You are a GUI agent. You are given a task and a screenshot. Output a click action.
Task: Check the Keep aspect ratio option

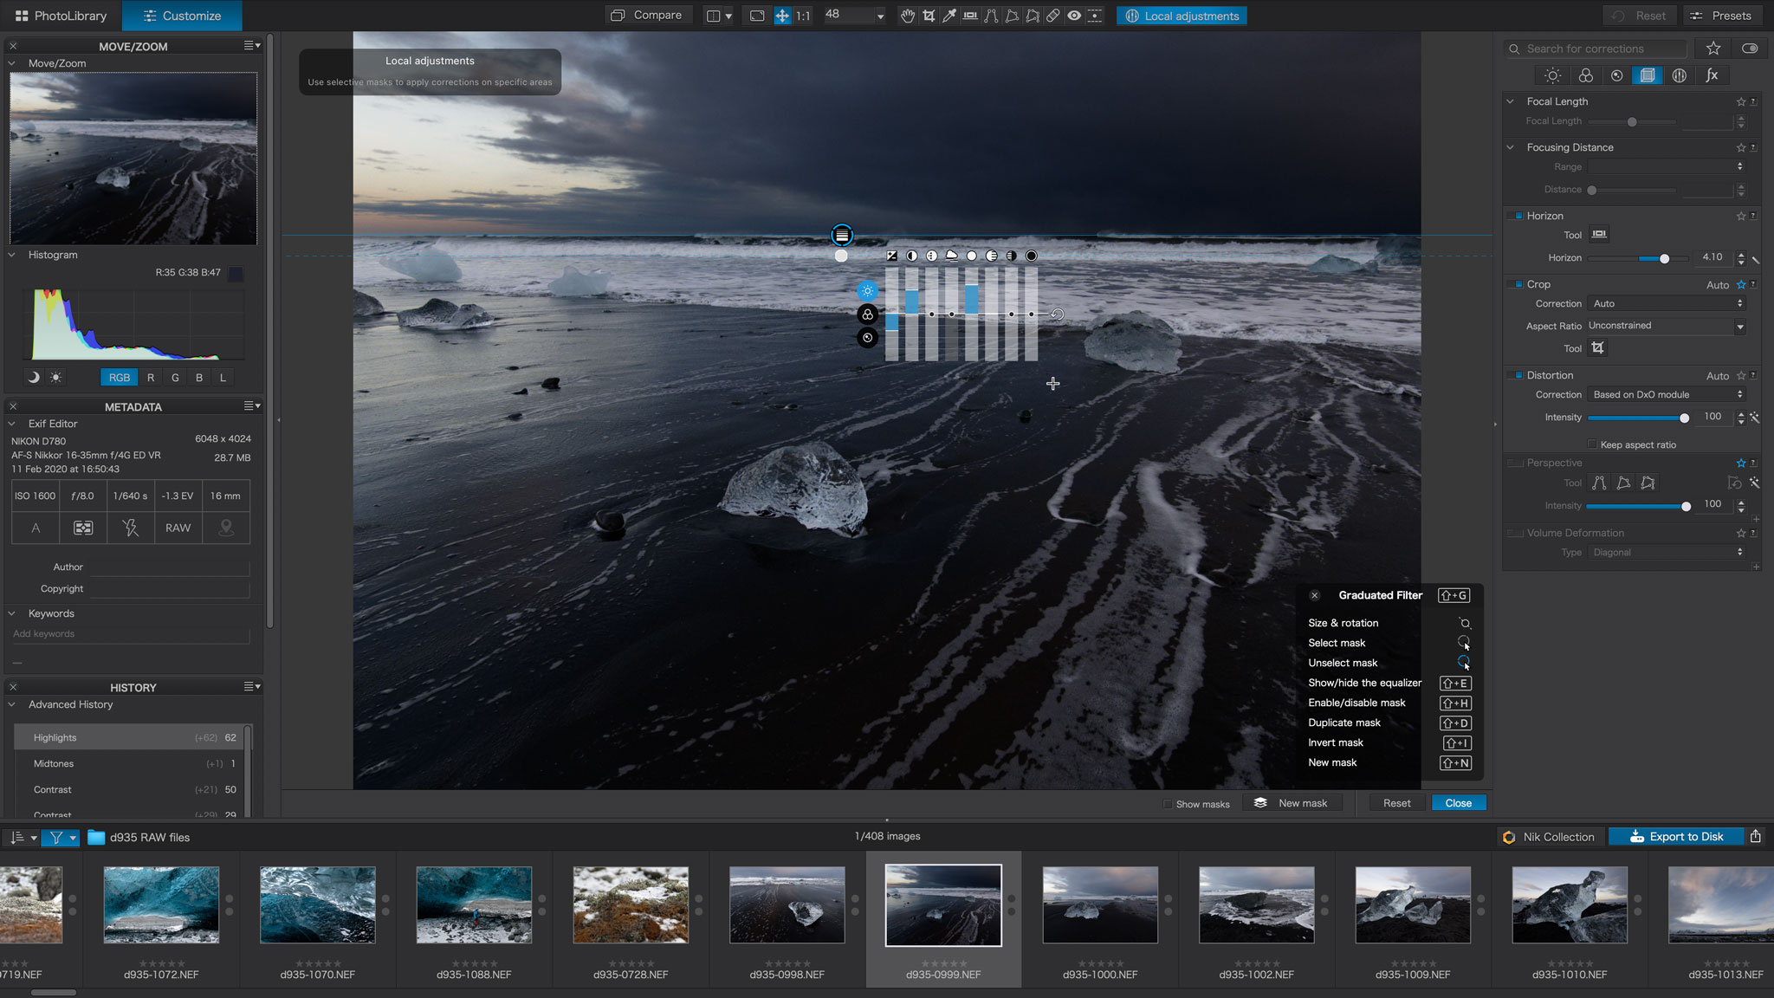coord(1592,444)
